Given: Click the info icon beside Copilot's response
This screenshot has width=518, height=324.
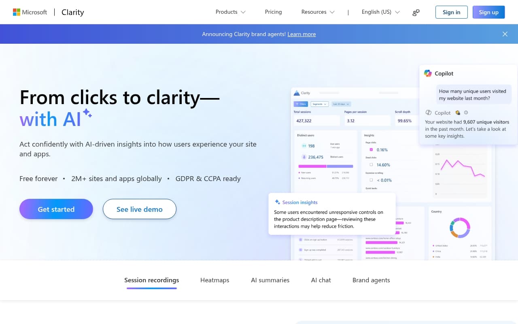Looking at the screenshot, I should 465,113.
